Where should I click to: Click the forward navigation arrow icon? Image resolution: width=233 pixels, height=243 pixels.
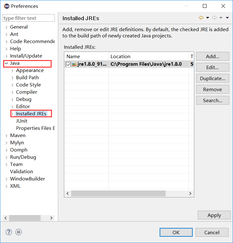click(x=214, y=18)
